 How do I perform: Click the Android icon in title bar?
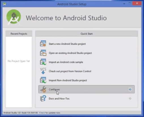pyautogui.click(x=5, y=4)
